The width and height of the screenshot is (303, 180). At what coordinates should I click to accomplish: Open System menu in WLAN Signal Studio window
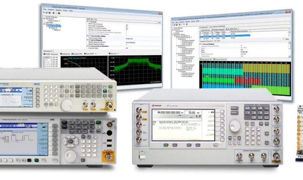(x=58, y=10)
